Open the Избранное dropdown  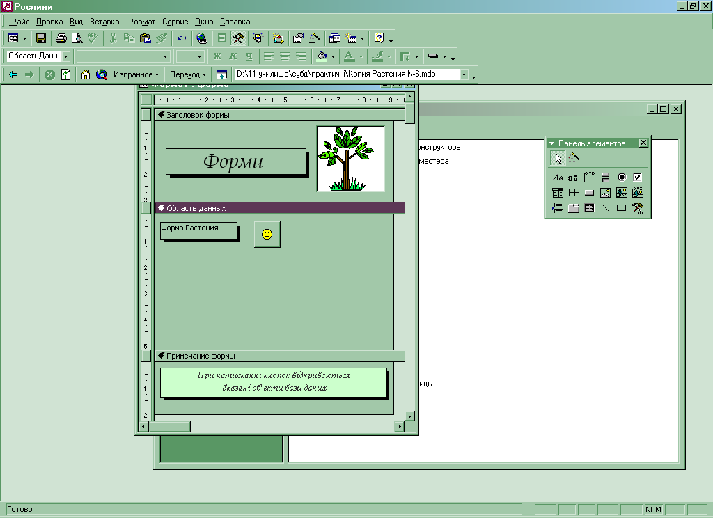pos(136,74)
